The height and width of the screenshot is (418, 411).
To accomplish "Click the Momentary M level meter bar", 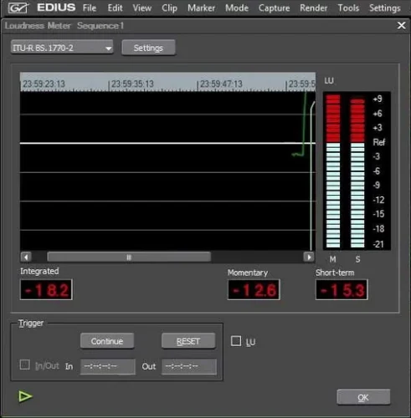I will click(333, 171).
